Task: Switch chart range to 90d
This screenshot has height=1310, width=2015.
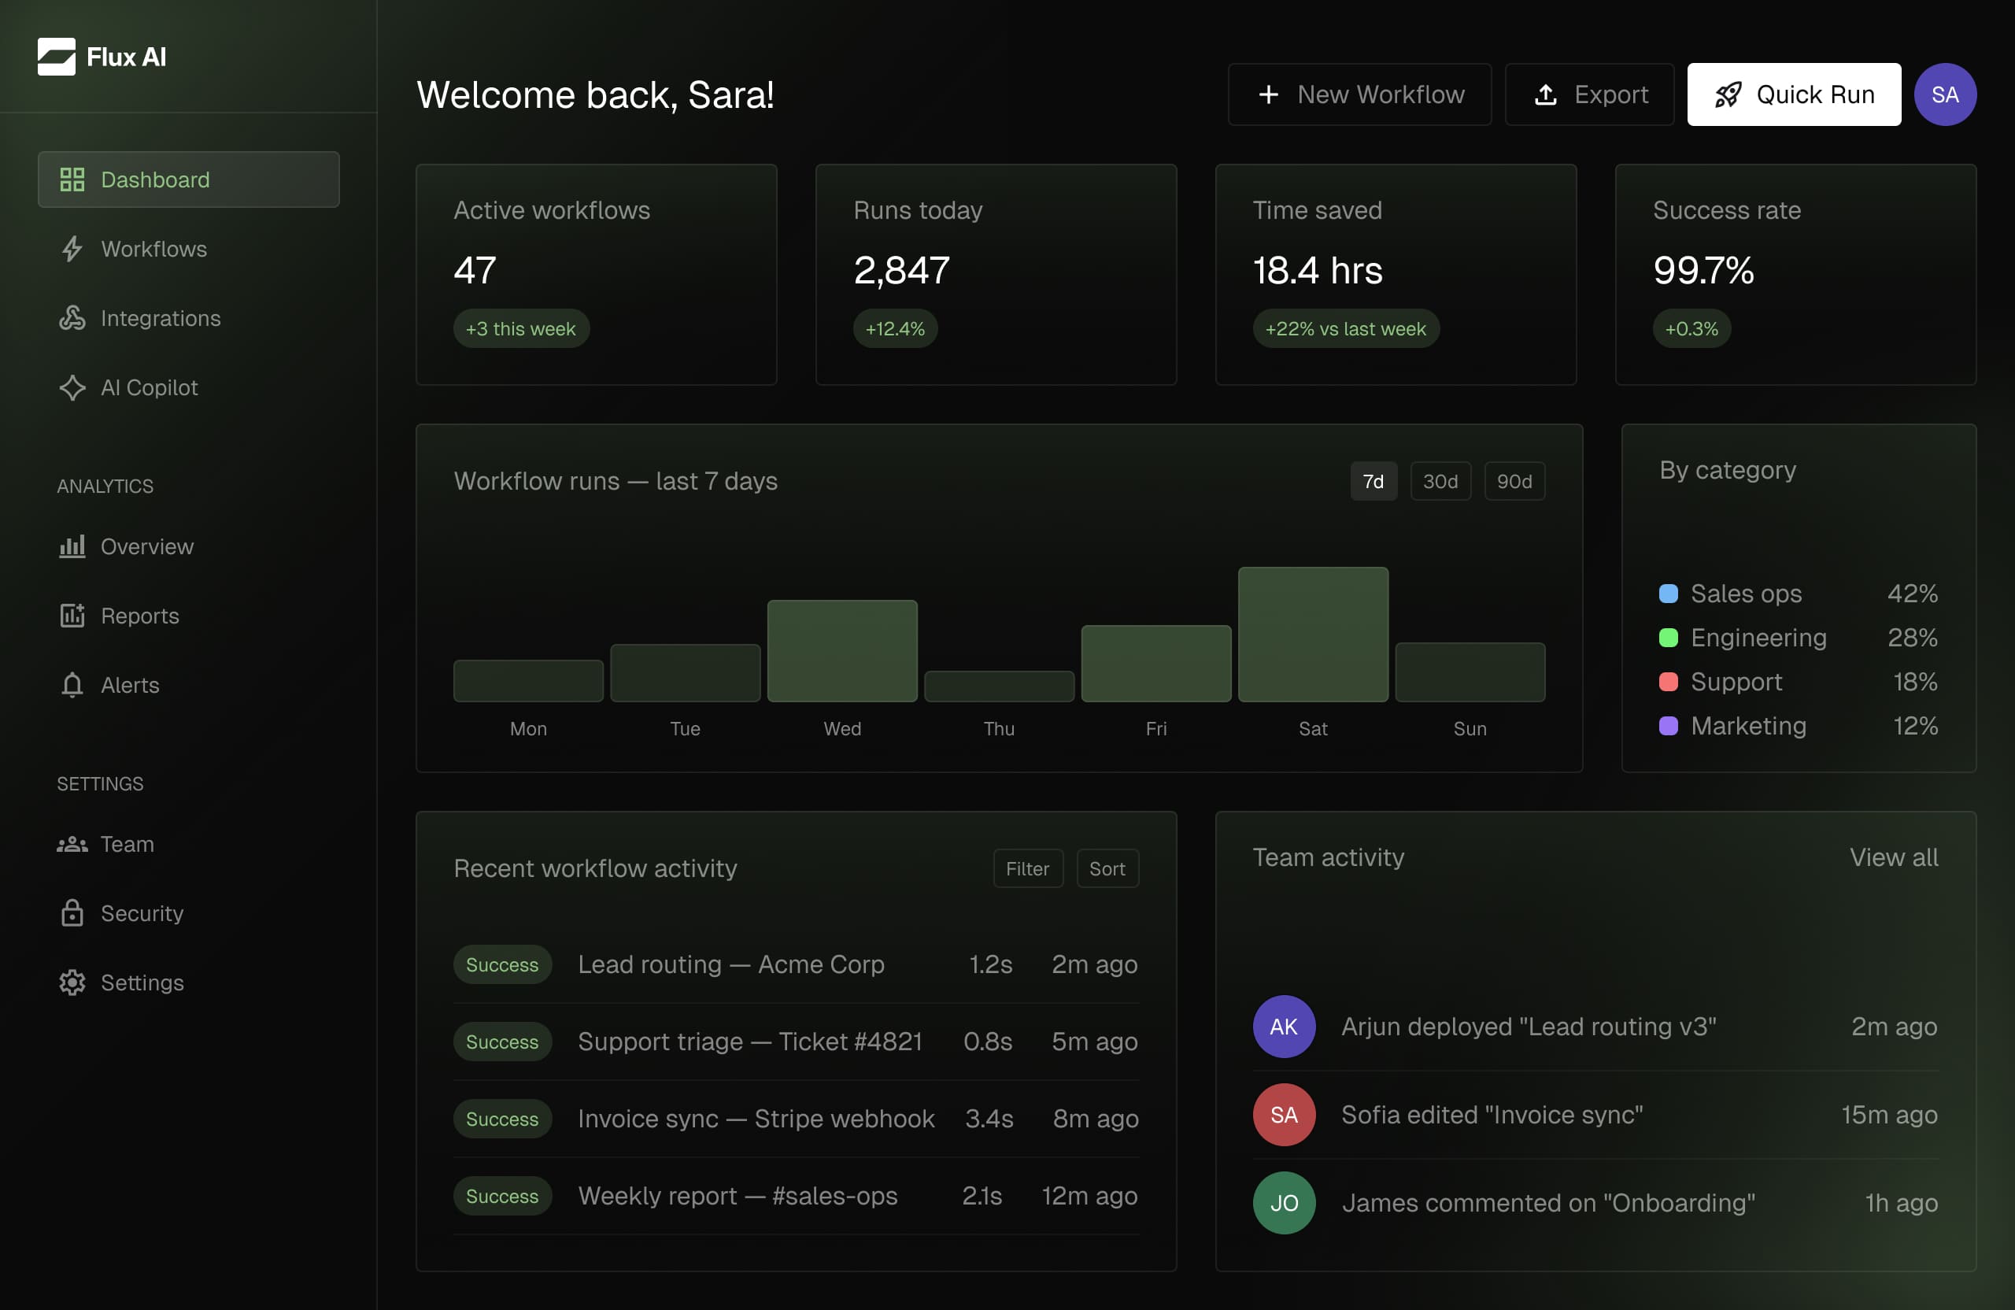Action: click(1514, 481)
